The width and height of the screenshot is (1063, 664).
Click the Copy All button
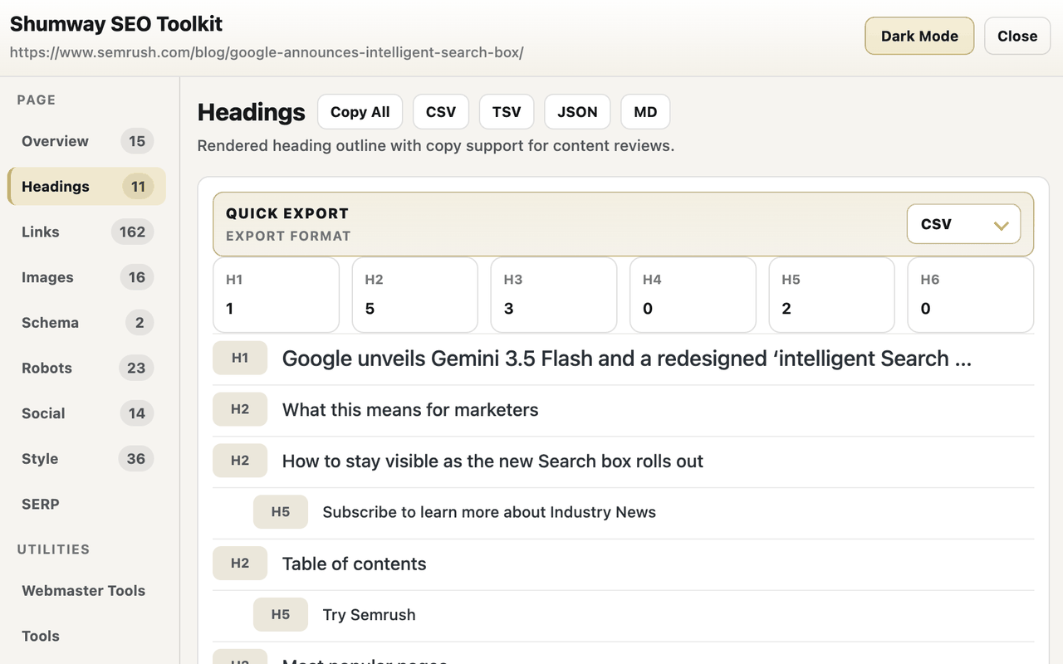(360, 112)
